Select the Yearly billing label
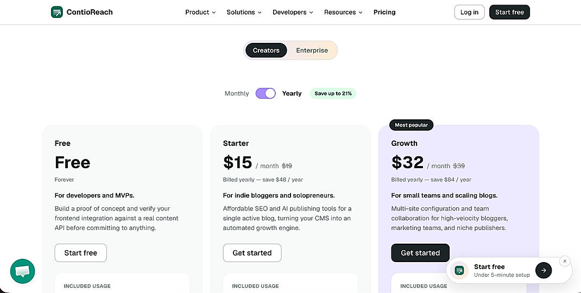 [x=292, y=93]
